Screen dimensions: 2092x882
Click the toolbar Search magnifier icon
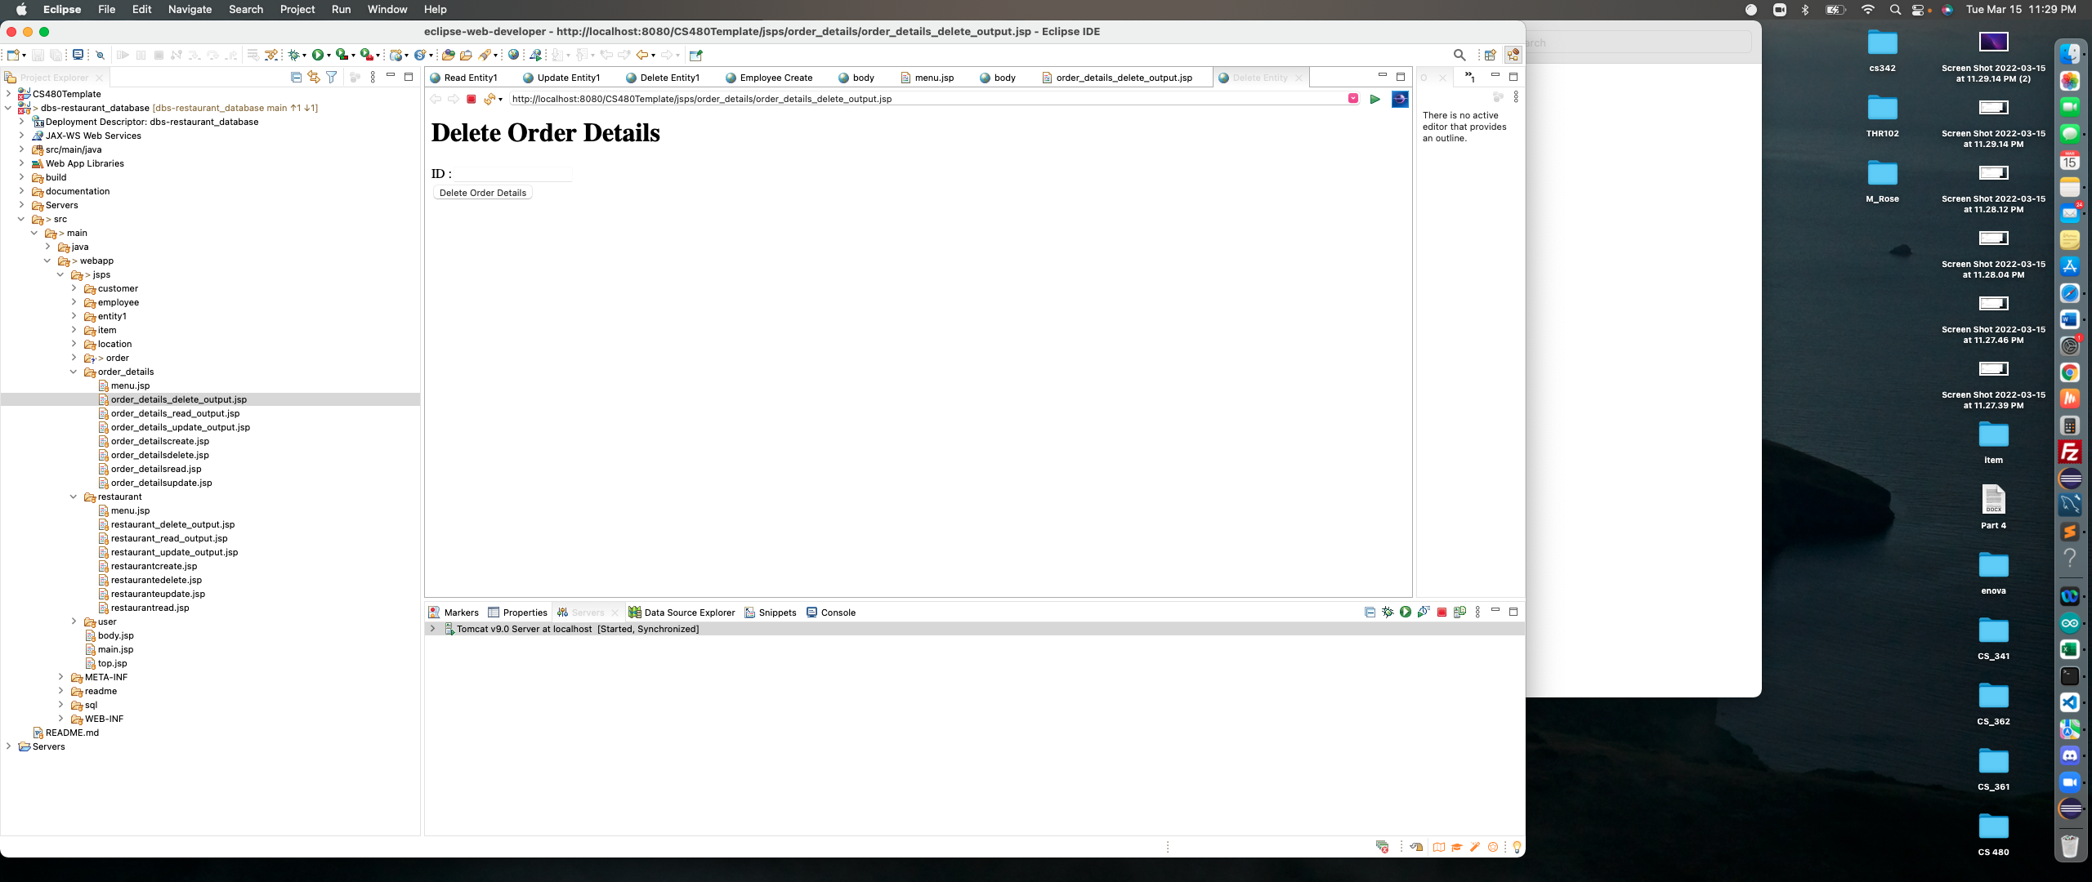click(x=1459, y=55)
